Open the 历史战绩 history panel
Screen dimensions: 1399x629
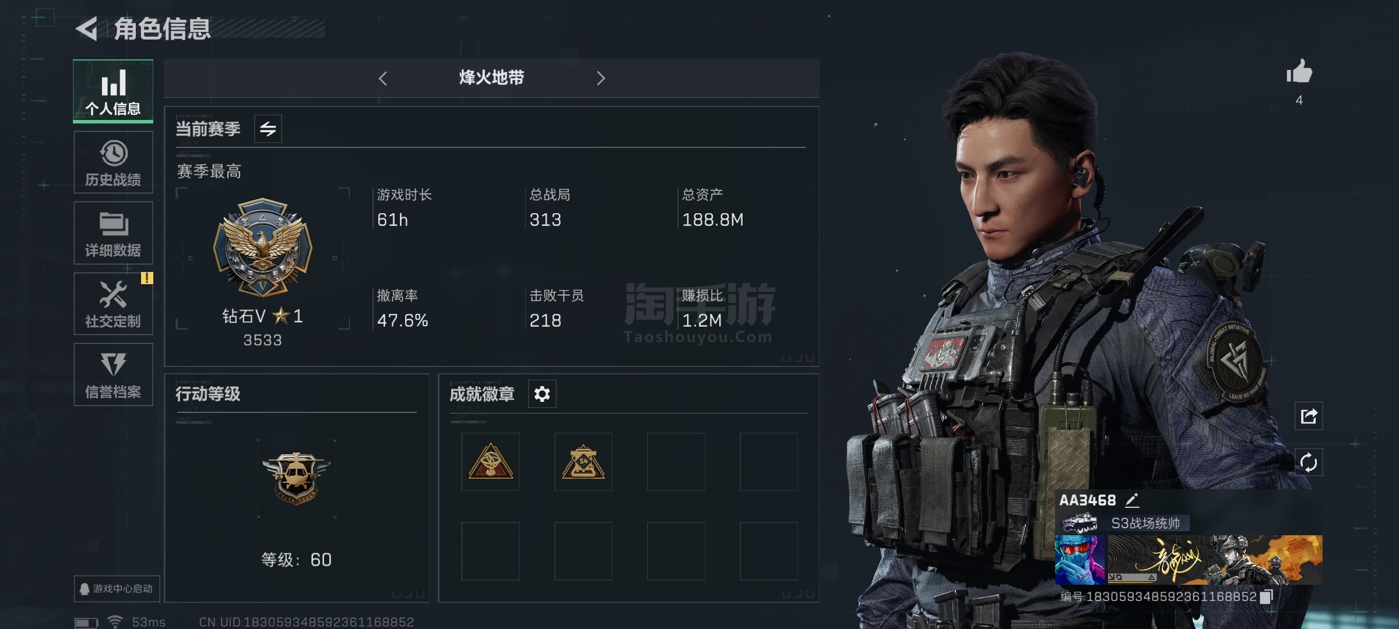pyautogui.click(x=113, y=162)
